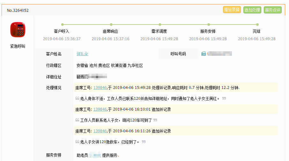
Task: Click closing quote icon after 已经到了
Action: point(144,142)
